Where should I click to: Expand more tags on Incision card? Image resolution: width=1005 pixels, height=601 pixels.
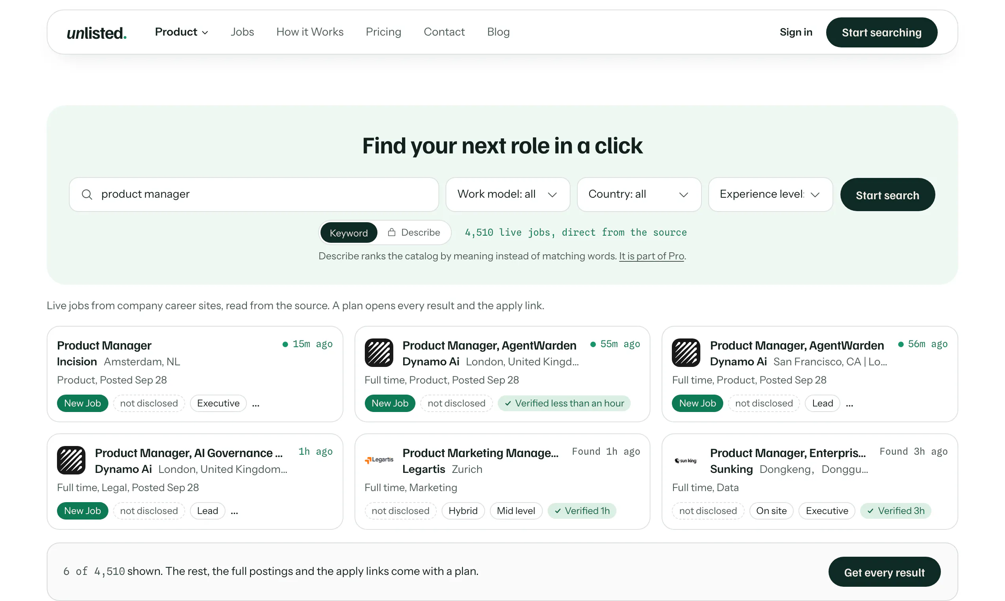[x=256, y=404]
